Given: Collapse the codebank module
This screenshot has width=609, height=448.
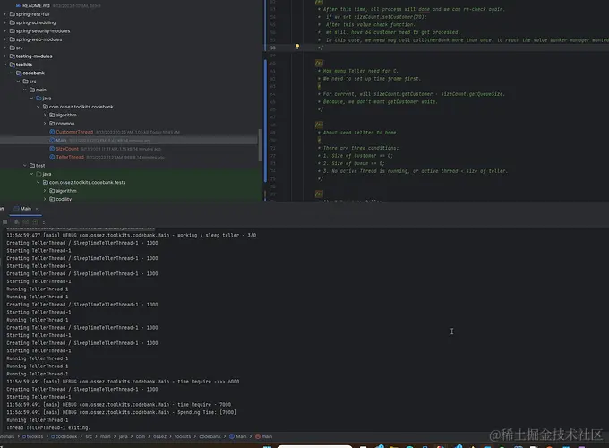Looking at the screenshot, I should click(12, 73).
